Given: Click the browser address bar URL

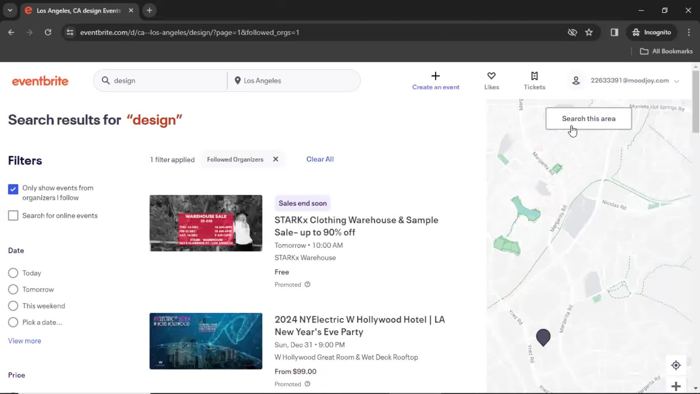Looking at the screenshot, I should pyautogui.click(x=190, y=32).
